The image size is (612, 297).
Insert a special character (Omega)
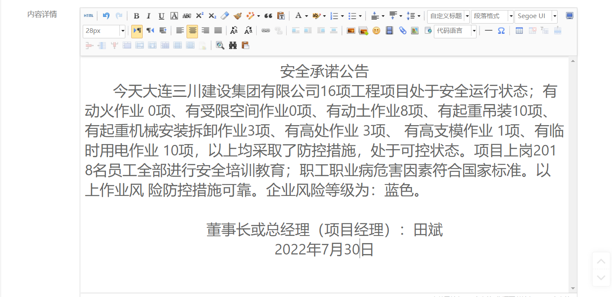tap(501, 30)
